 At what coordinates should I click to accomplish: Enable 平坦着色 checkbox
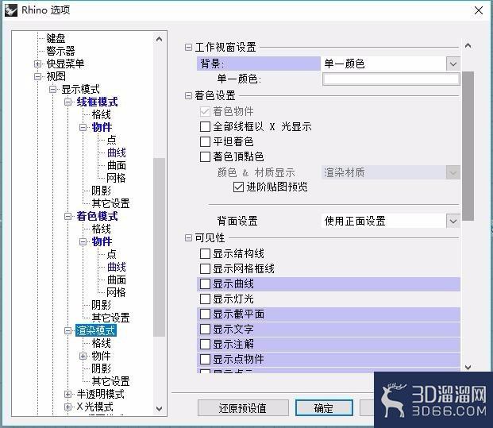click(x=205, y=141)
